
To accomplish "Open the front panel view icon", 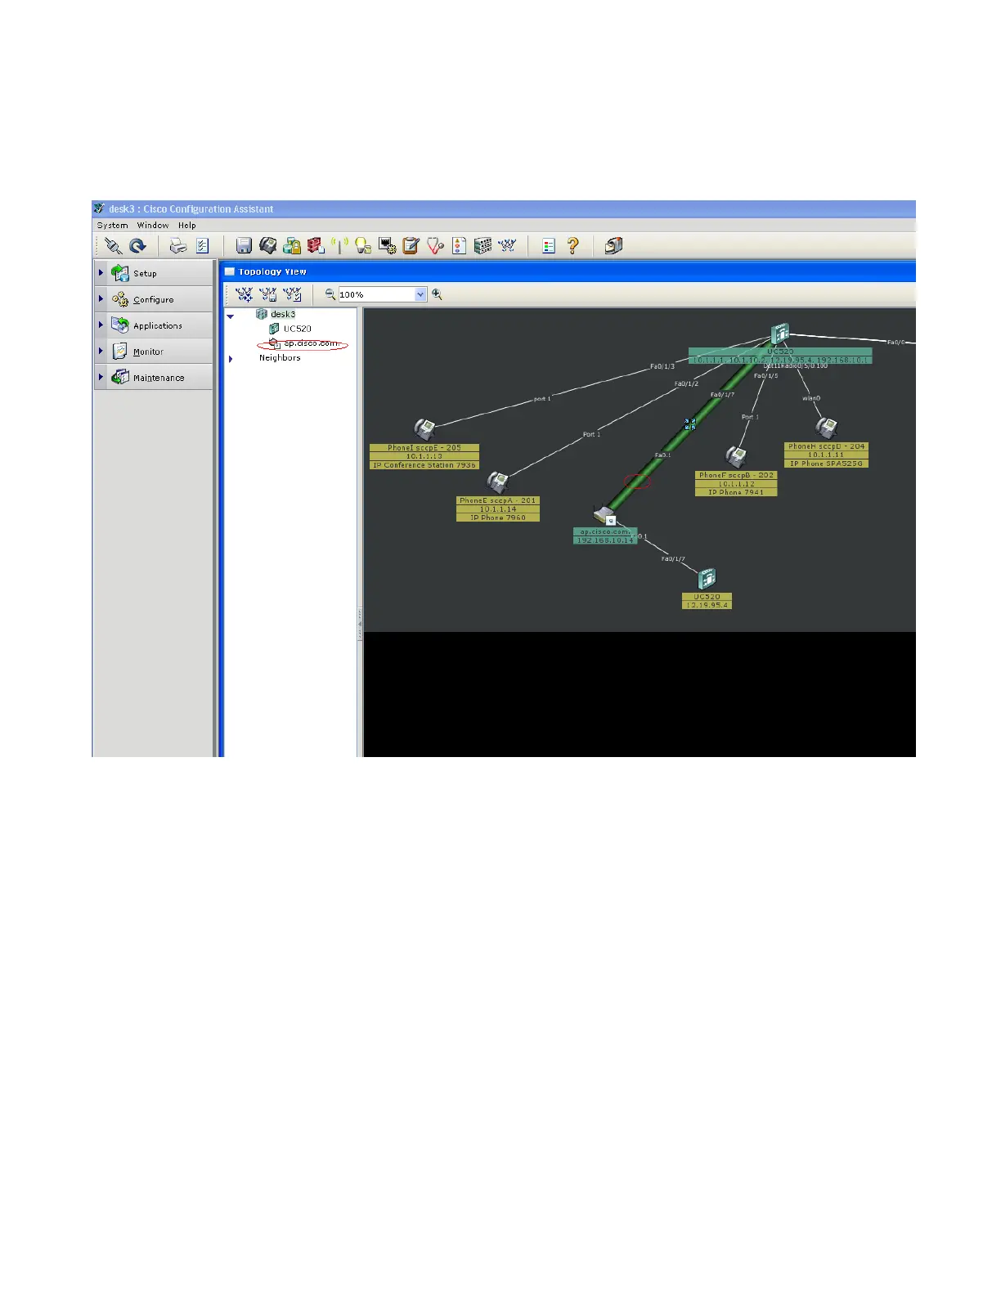I will (483, 245).
